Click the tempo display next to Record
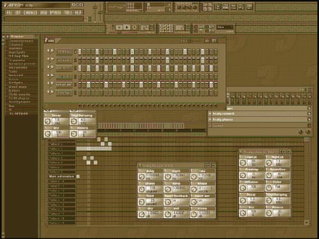The image size is (319, 239). point(145,27)
